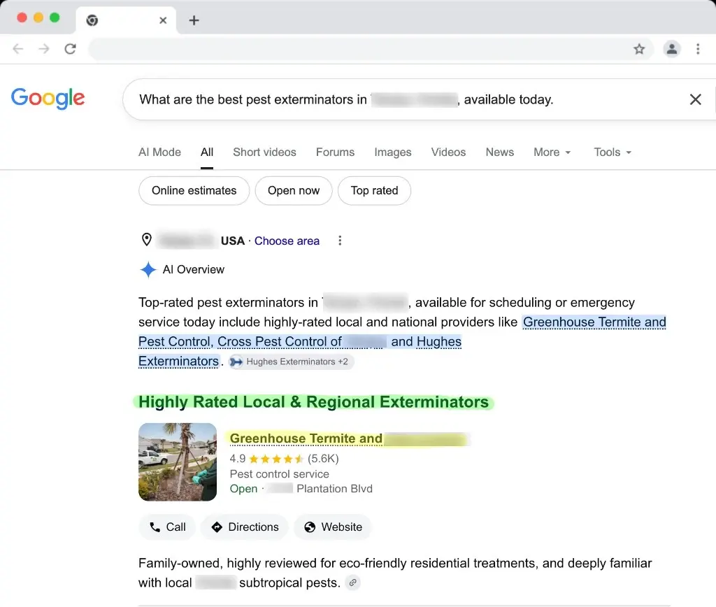Apply the Online estimates filter chip
Image resolution: width=716 pixels, height=607 pixels.
point(194,190)
